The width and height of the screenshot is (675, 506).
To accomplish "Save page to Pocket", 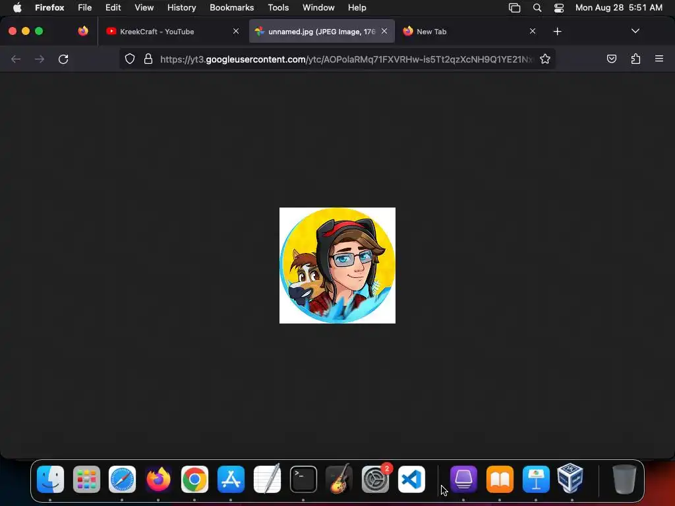I will (611, 59).
